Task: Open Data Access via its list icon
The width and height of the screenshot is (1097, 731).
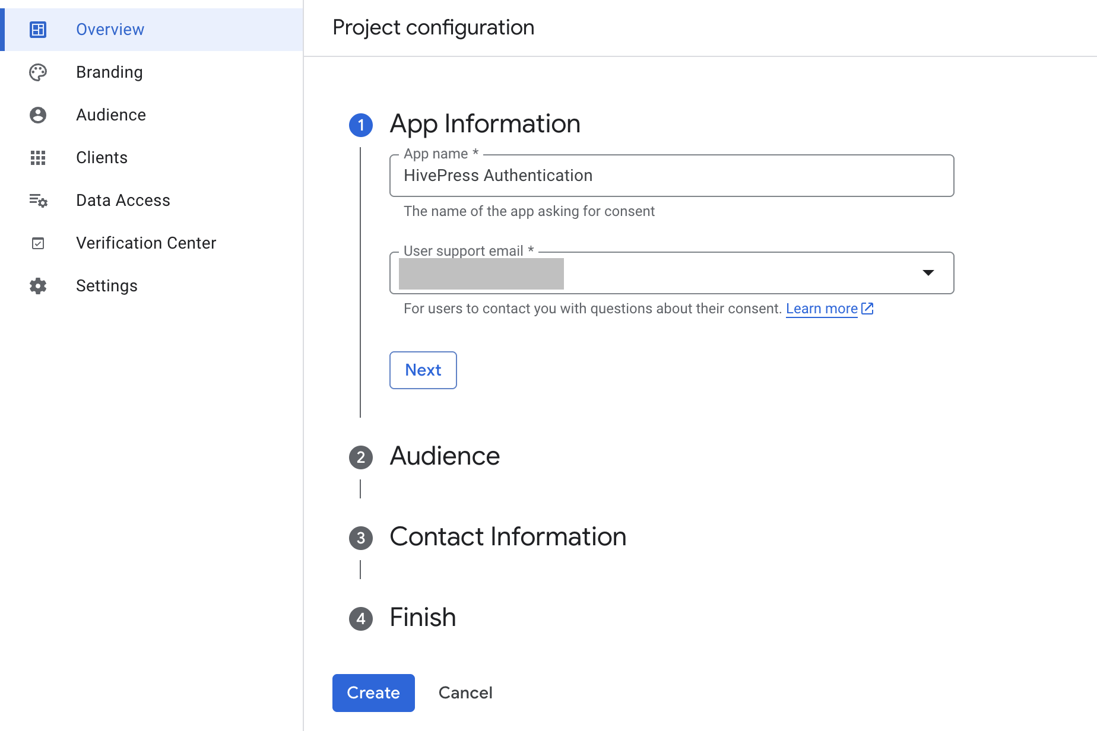Action: (38, 201)
